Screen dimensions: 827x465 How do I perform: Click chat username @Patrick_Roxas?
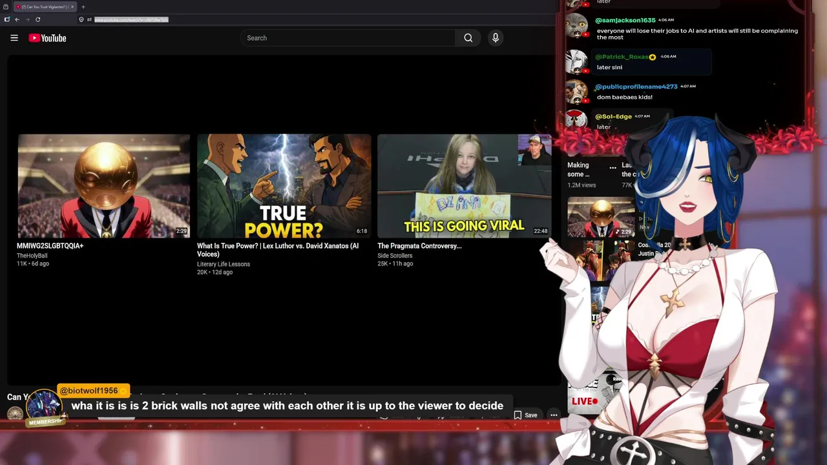tap(622, 57)
